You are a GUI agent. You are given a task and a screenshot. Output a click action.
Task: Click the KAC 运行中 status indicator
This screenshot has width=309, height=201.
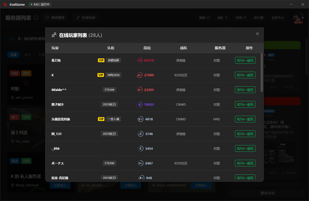point(40,4)
